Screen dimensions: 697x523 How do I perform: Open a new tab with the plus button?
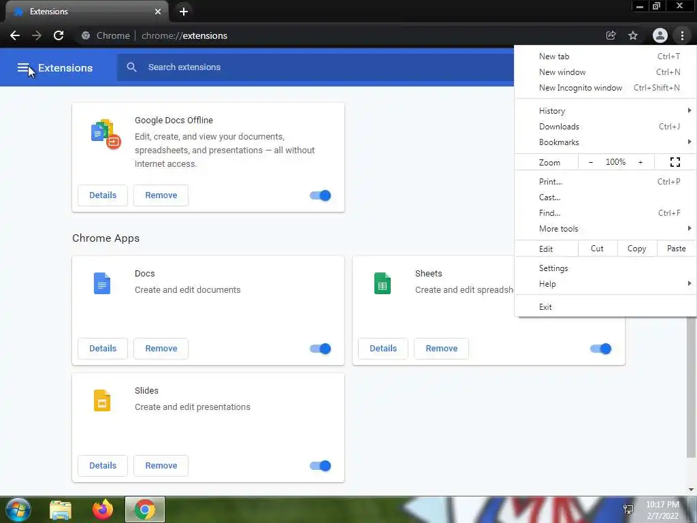(184, 12)
